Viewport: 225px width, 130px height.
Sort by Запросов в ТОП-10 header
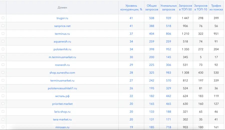click(x=200, y=7)
